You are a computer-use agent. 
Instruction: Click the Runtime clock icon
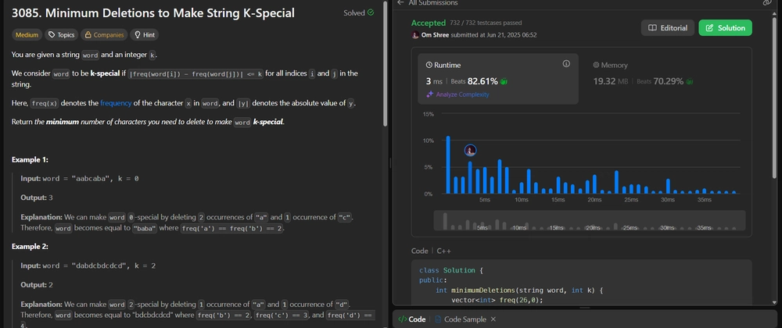coord(429,65)
